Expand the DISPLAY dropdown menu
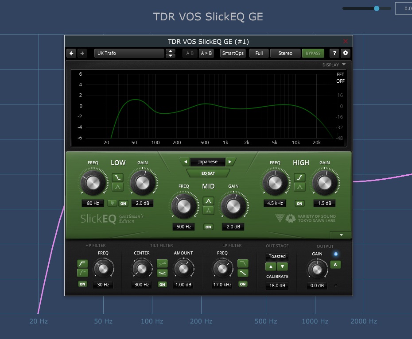This screenshot has width=412, height=339. [x=334, y=65]
